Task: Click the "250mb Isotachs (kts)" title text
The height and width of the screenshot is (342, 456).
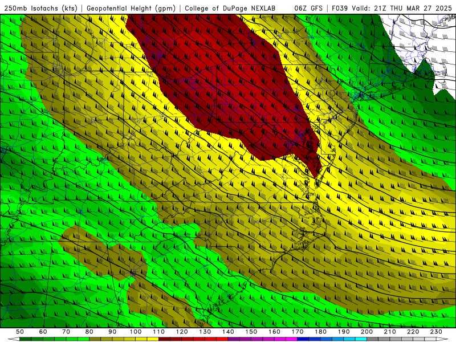Action: [40, 8]
